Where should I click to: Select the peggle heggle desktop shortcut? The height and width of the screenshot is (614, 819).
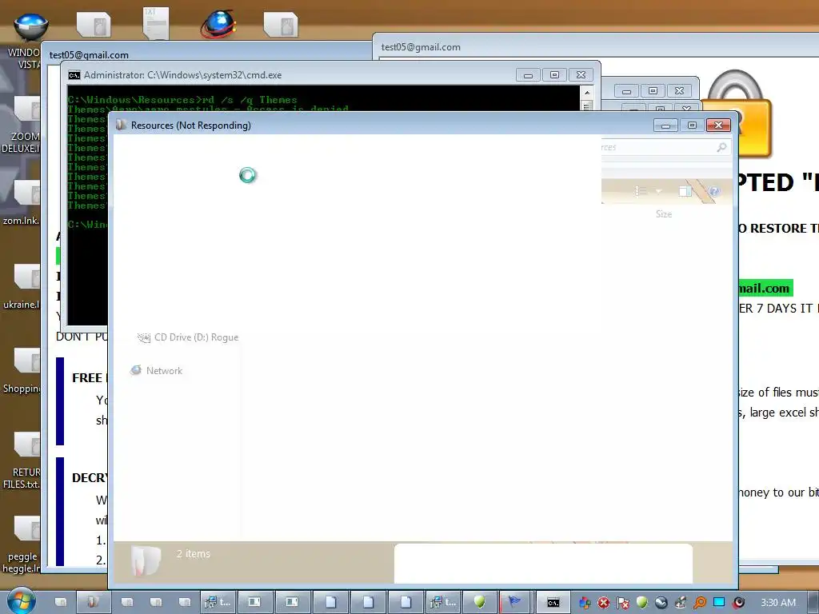21,545
